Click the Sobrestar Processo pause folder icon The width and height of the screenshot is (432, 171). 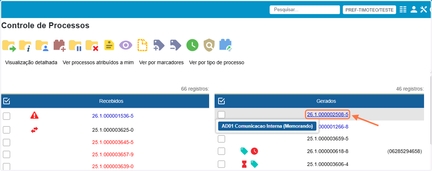[75, 46]
